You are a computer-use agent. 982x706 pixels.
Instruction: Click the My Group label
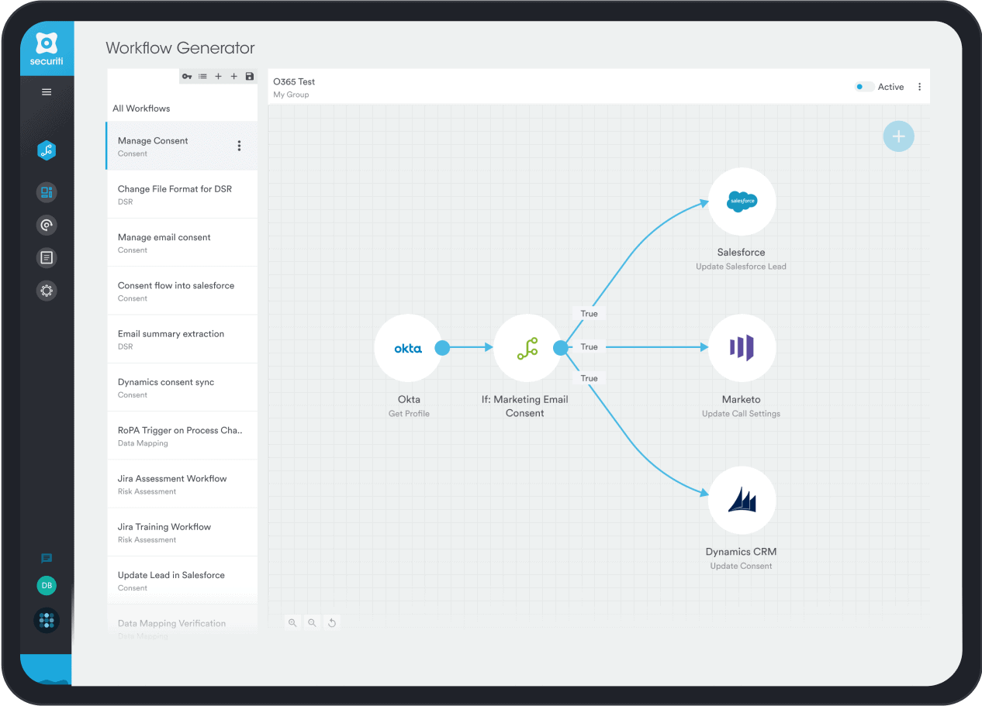[x=291, y=95]
